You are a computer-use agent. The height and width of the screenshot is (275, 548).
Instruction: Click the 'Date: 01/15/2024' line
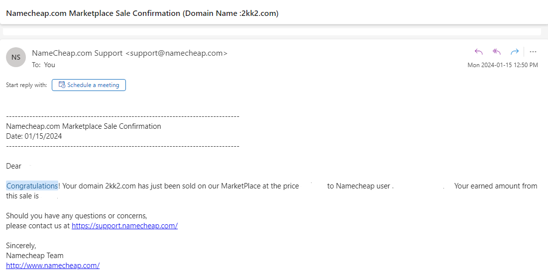pos(34,136)
